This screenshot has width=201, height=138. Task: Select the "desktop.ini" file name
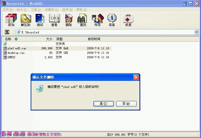16,53
